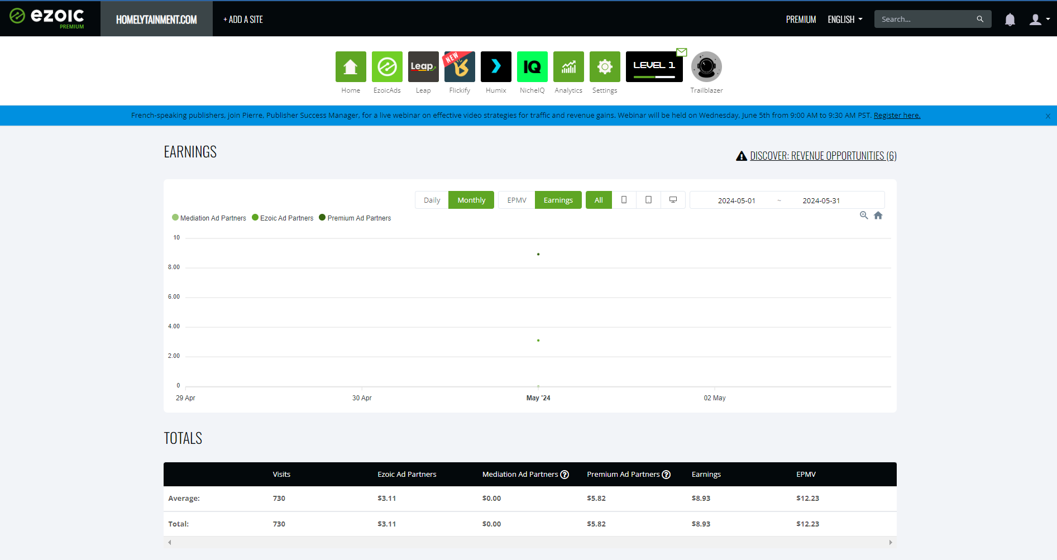This screenshot has width=1057, height=560.
Task: Click the table's scroll right arrow
Action: pyautogui.click(x=891, y=542)
